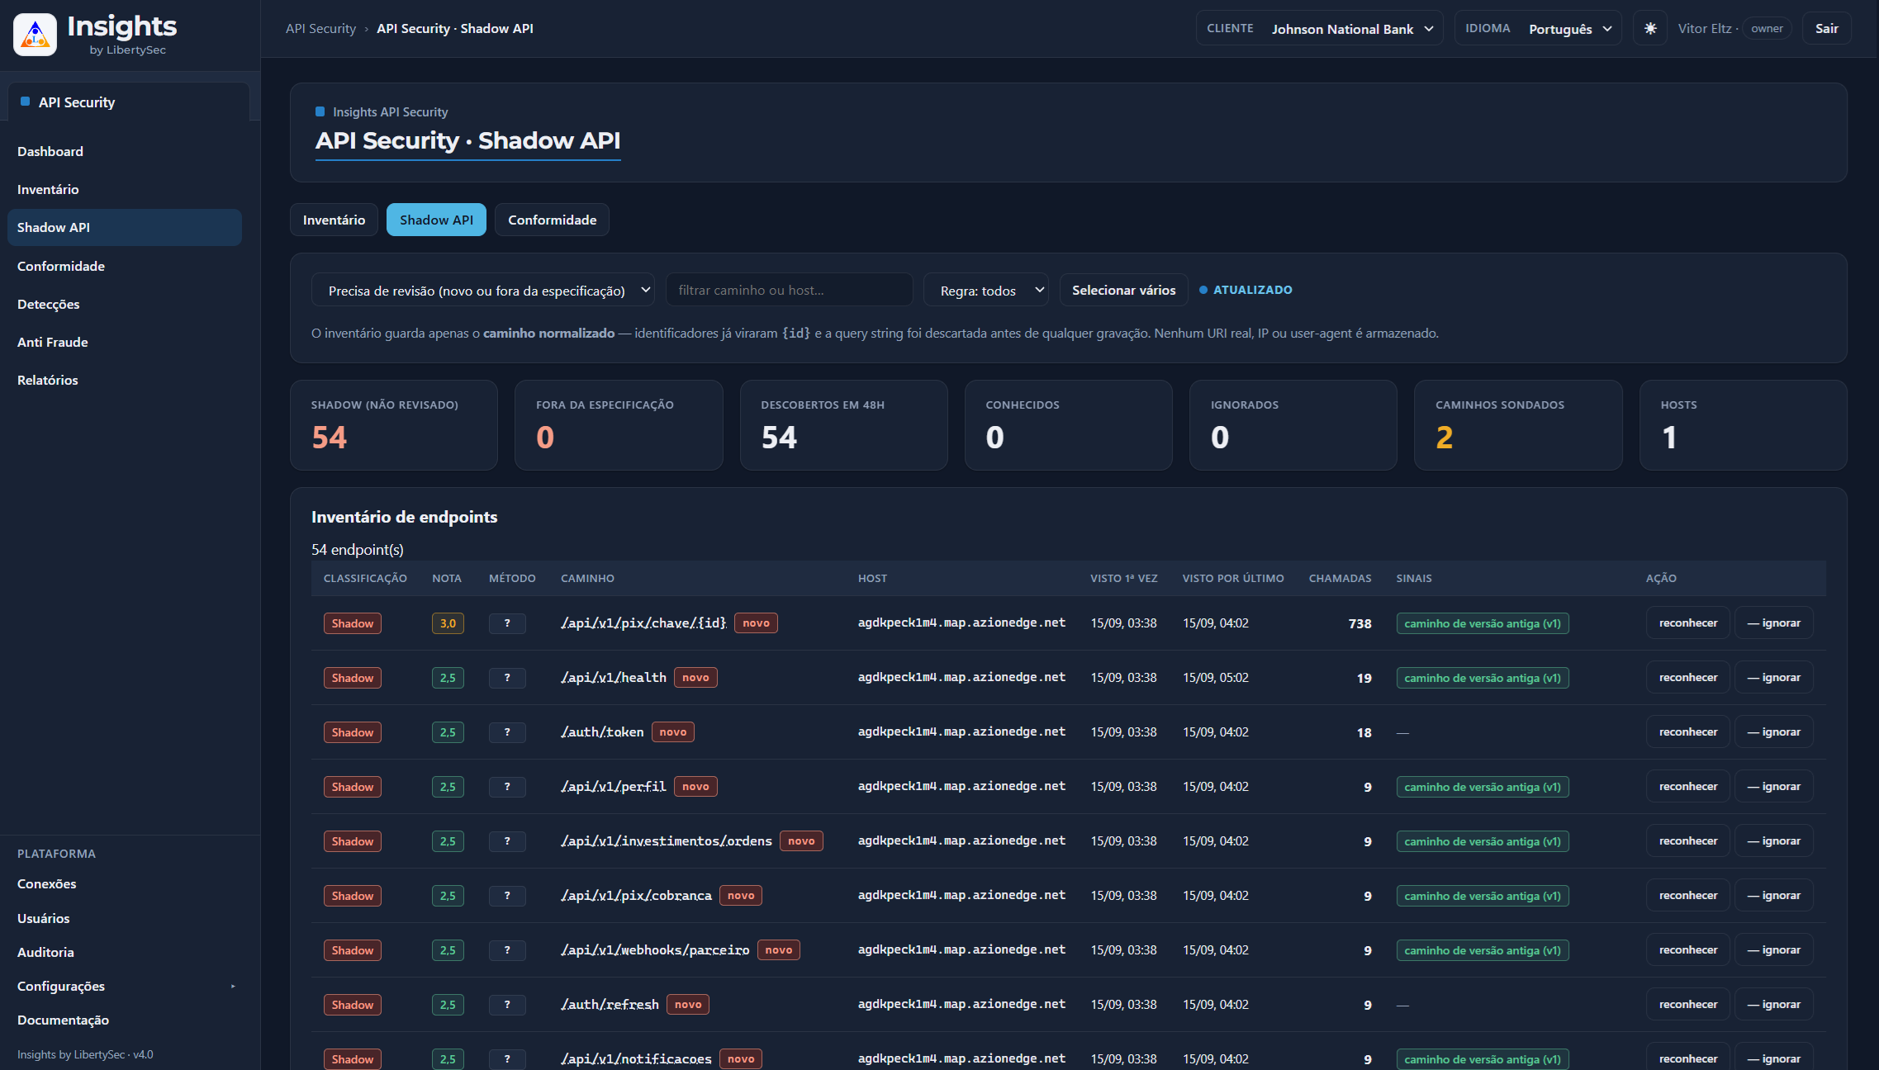Screen dimensions: 1879x1070
Task: Open the Cliente Johnson National Bank dropdown
Action: click(x=1319, y=28)
